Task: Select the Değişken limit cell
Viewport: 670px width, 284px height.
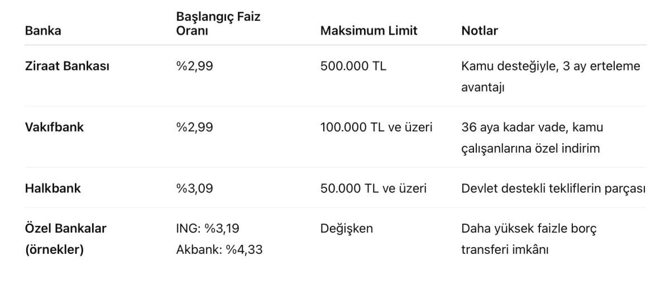Action: tap(346, 228)
